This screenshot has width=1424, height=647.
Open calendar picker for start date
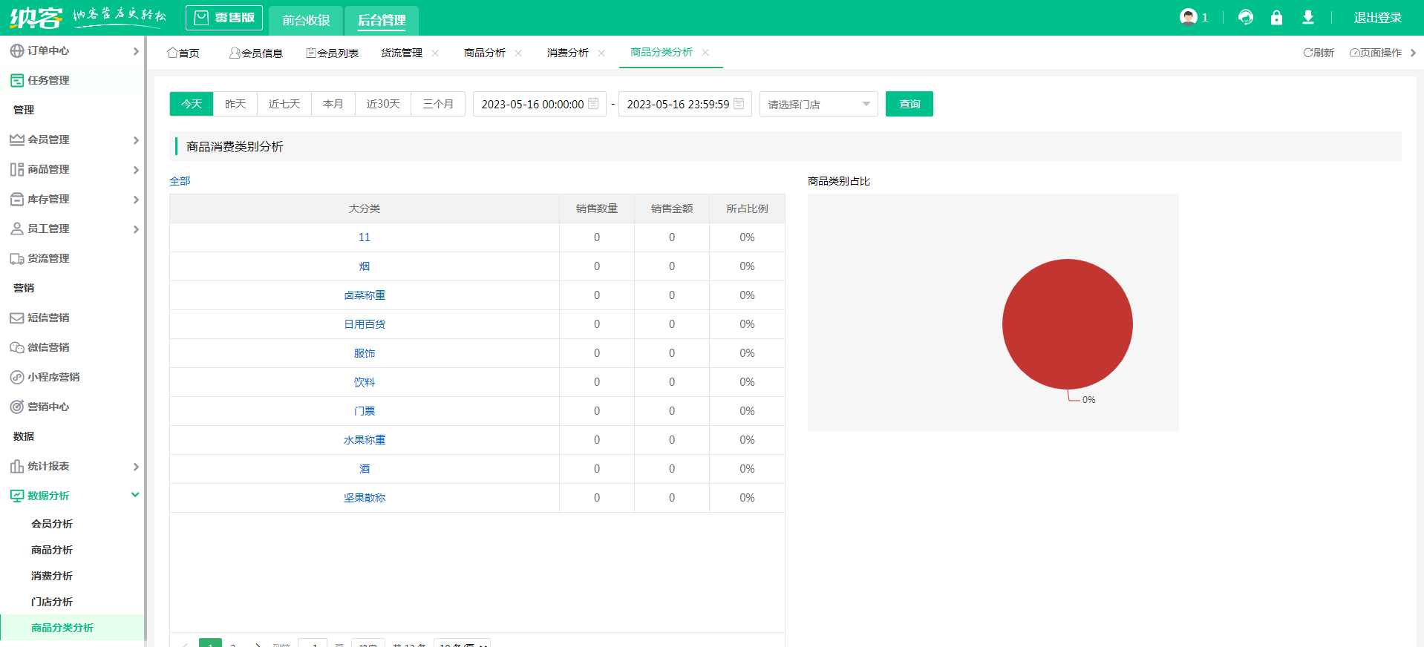point(593,104)
